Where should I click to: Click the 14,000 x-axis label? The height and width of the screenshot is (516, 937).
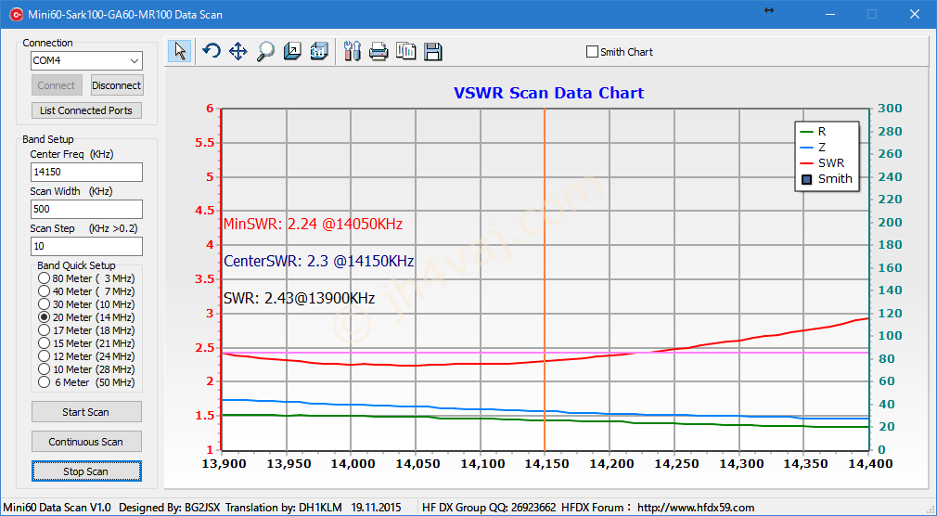tap(350, 464)
